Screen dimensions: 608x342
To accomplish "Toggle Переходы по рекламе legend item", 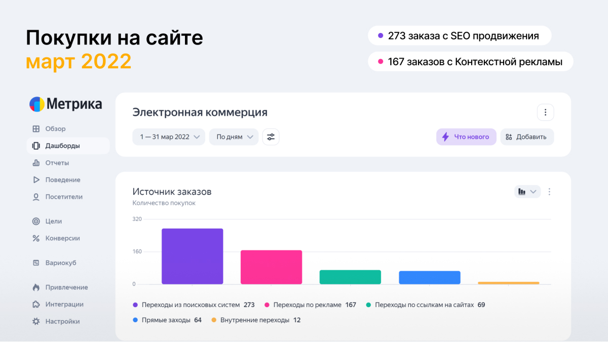I will point(310,305).
